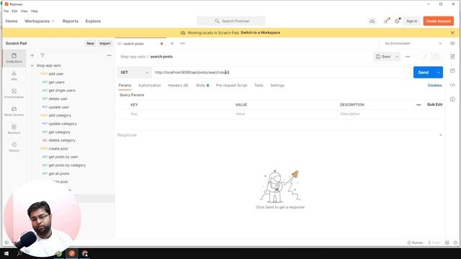This screenshot has width=461, height=259.
Task: Select the 'delete category' request
Action: (62, 140)
